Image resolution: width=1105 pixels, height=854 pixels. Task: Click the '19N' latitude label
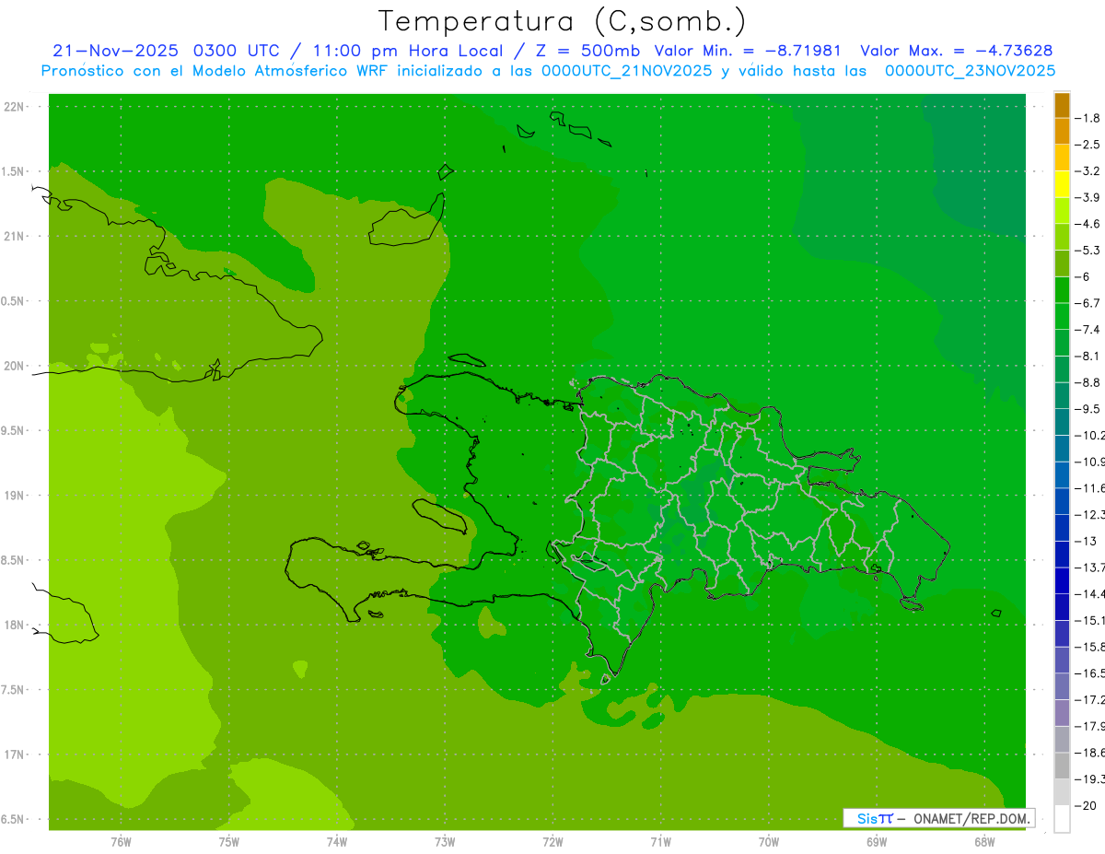[x=16, y=496]
